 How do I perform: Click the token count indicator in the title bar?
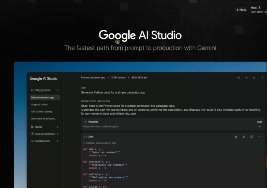[x=118, y=77]
